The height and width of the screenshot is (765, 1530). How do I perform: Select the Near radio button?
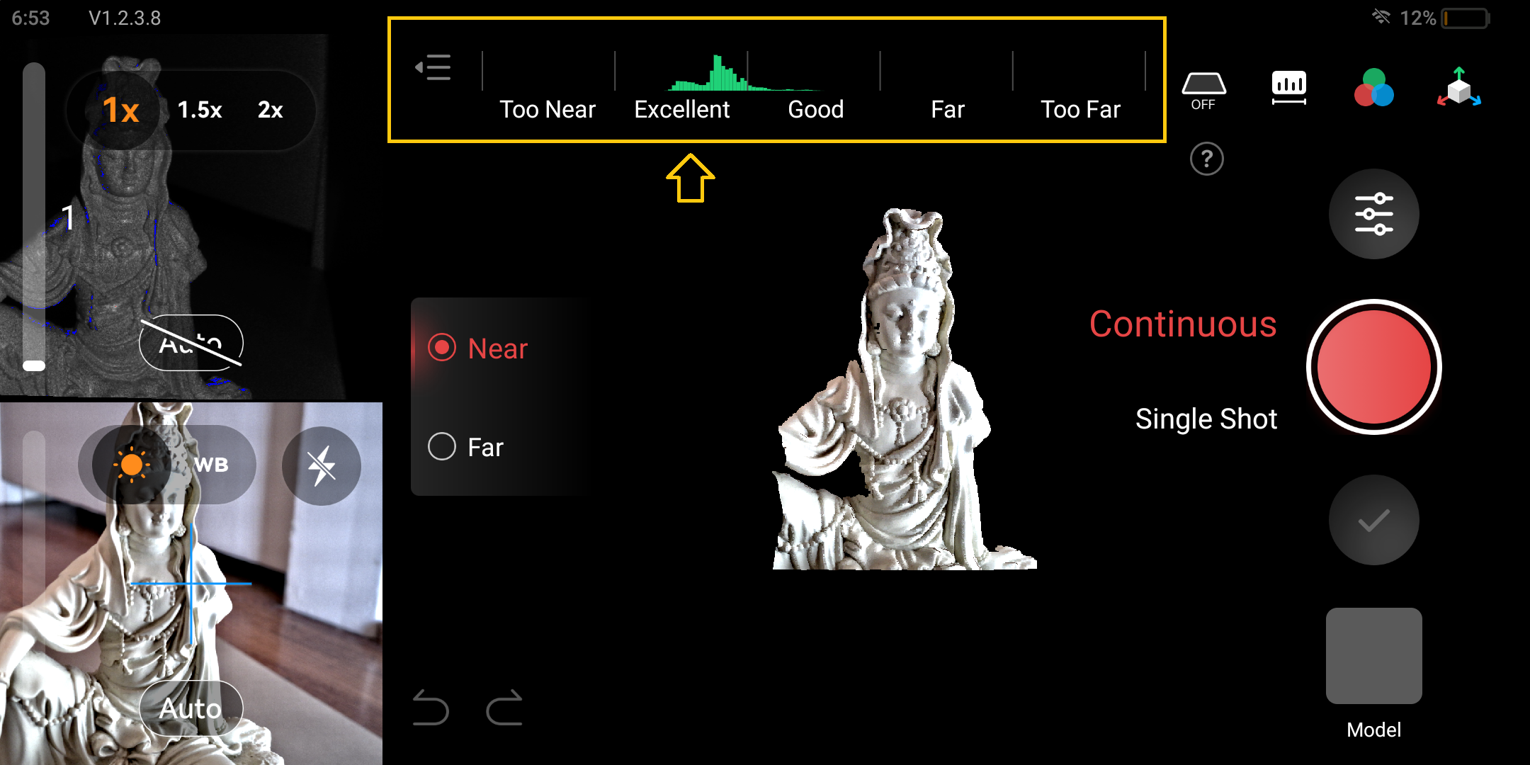pyautogui.click(x=442, y=348)
